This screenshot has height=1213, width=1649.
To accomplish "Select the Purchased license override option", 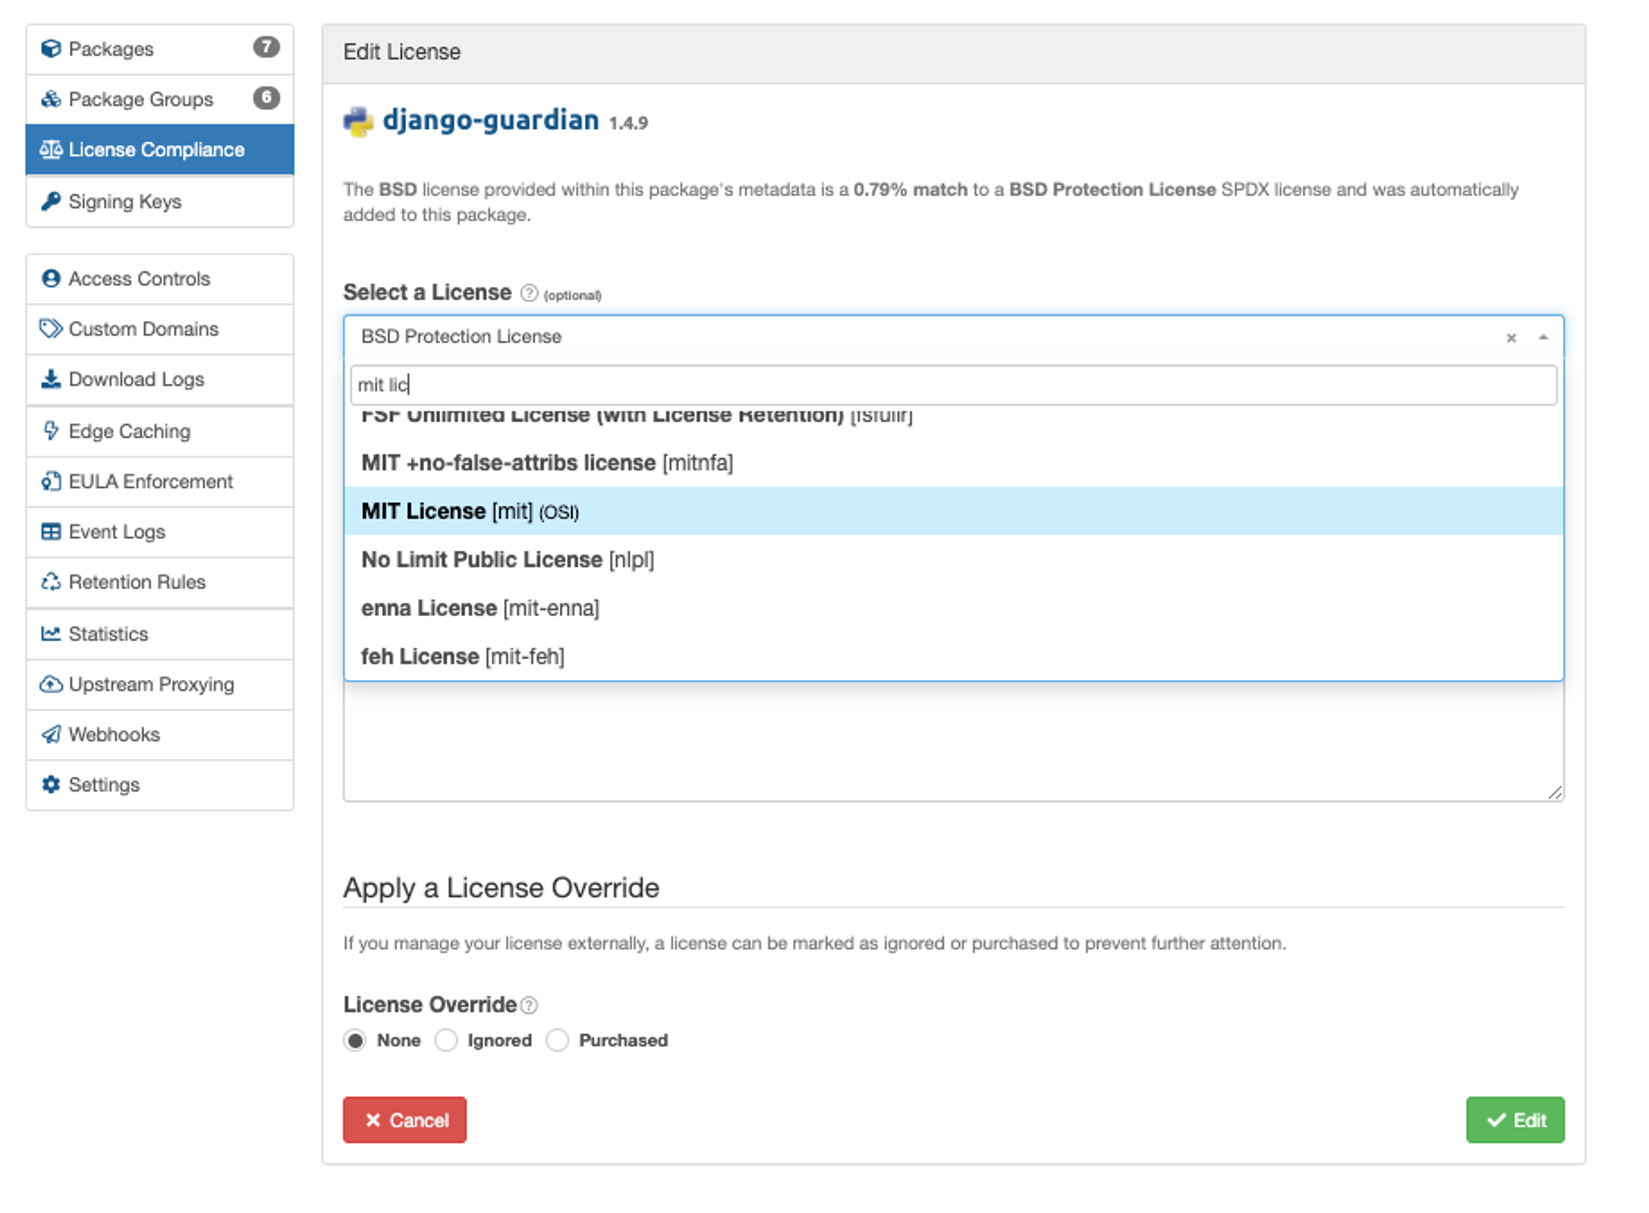I will (557, 1040).
